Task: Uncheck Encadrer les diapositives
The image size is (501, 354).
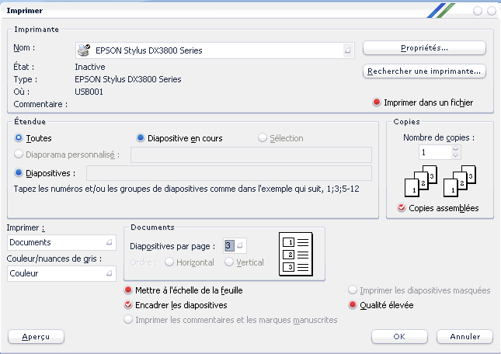Action: pyautogui.click(x=128, y=305)
